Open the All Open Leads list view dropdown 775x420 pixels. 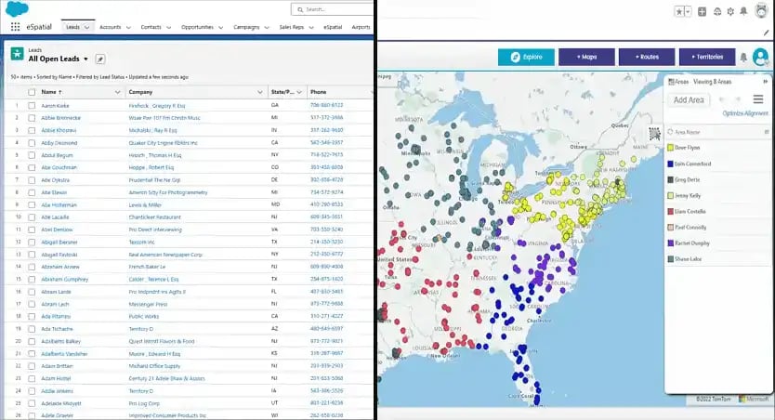click(86, 59)
